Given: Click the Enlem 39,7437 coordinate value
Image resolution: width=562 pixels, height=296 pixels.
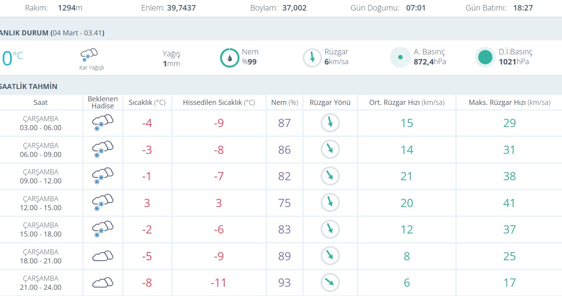Looking at the screenshot, I should pyautogui.click(x=181, y=8).
